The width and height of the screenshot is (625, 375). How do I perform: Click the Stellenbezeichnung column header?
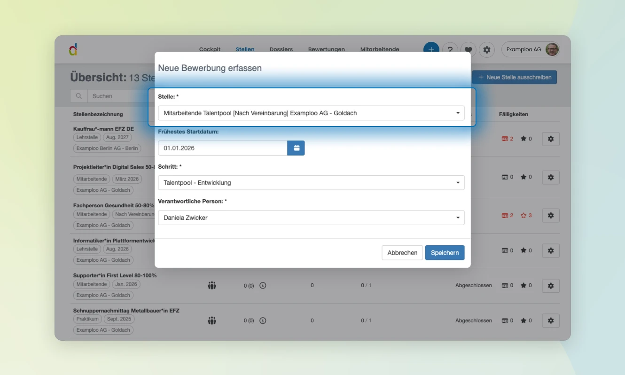point(98,114)
